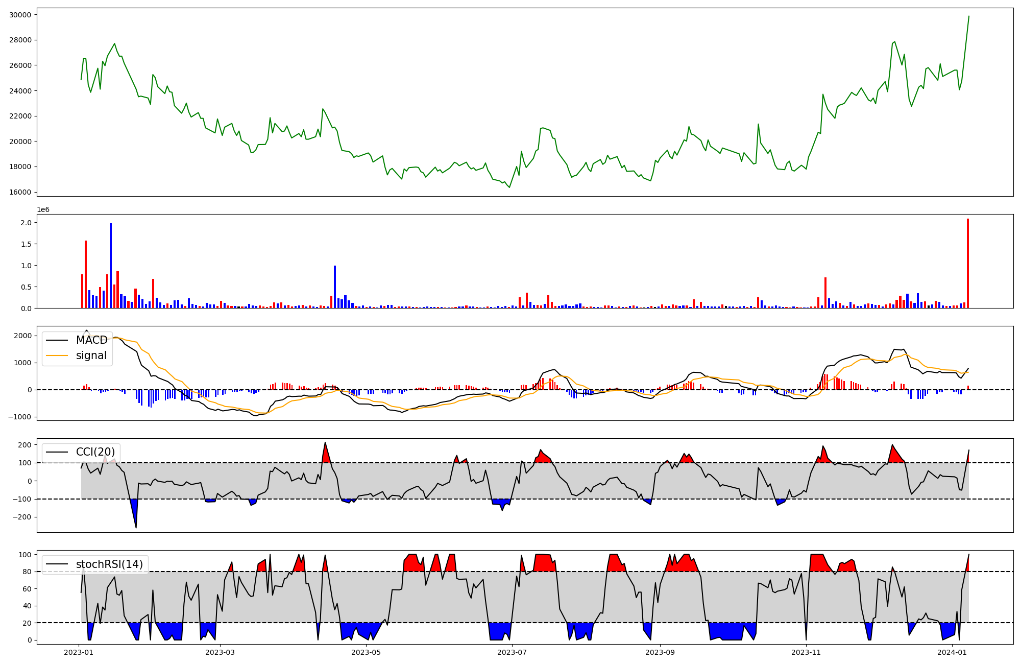The image size is (1021, 664).
Task: Click the 1e6 volume scale label
Action: pos(43,210)
